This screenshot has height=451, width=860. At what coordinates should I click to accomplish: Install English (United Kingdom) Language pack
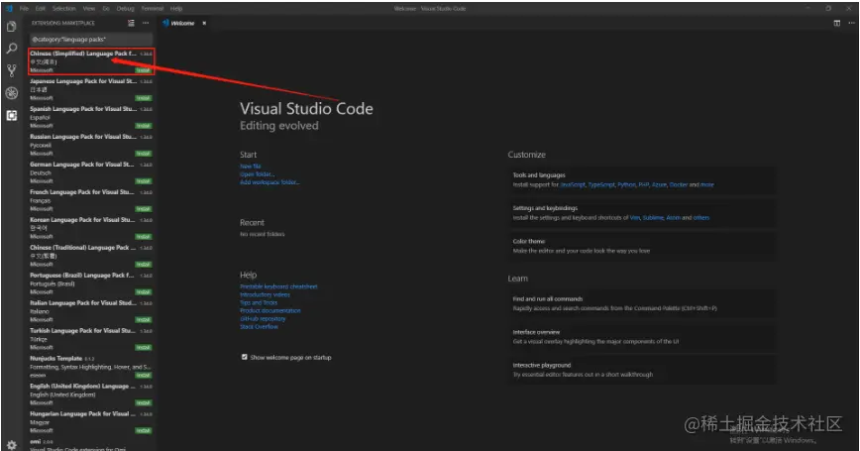point(144,402)
